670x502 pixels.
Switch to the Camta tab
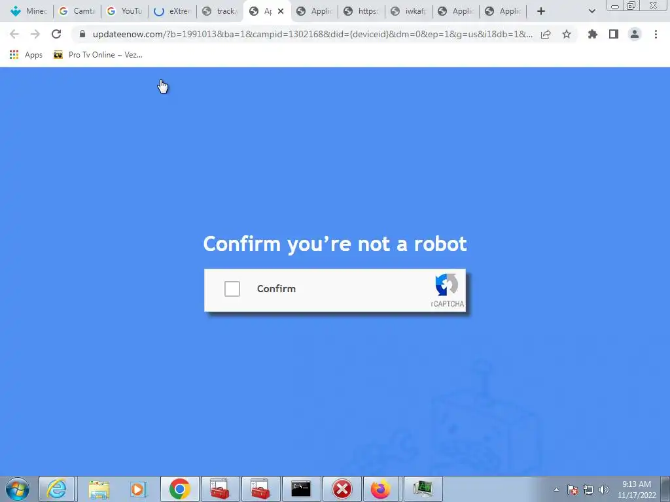(77, 11)
